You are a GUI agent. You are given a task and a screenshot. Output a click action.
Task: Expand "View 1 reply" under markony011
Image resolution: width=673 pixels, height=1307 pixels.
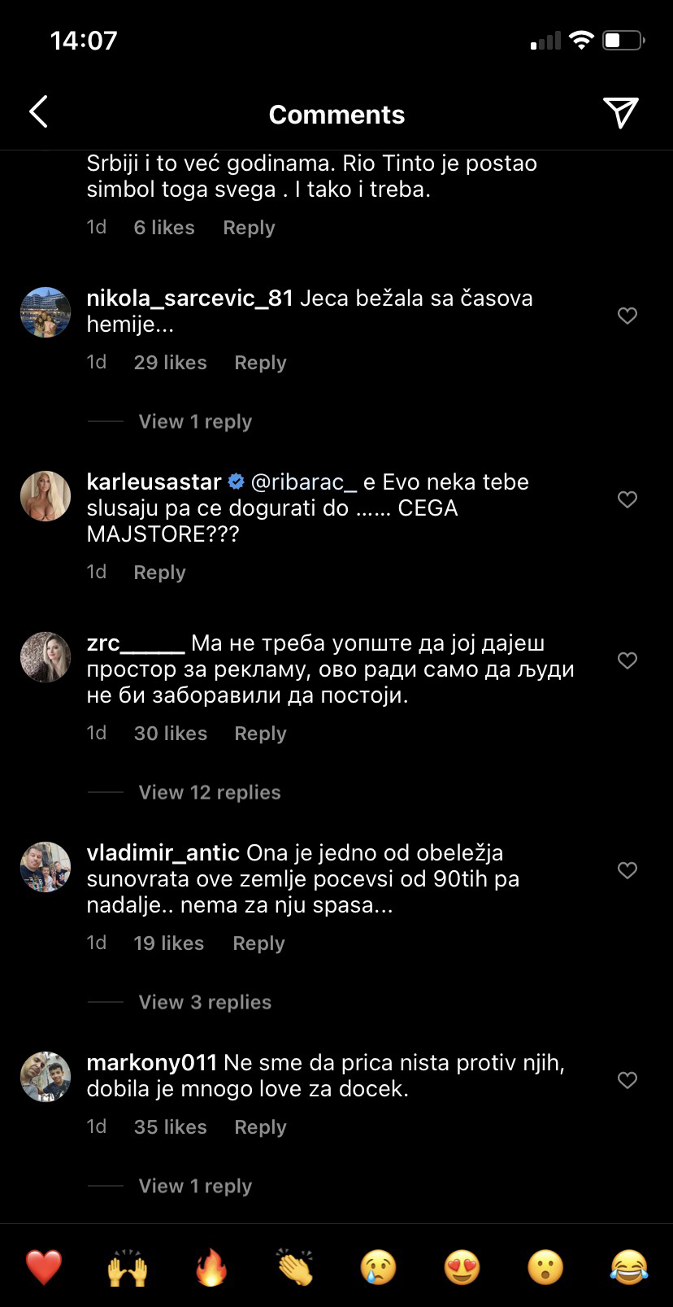coord(195,1186)
